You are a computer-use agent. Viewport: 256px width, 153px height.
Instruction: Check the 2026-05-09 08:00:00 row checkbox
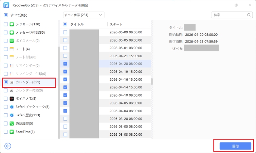pyautogui.click(x=65, y=32)
